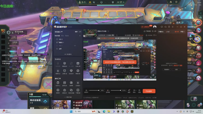Expand the 录制 recording options arrow
This screenshot has height=114, width=203.
pos(136,90)
